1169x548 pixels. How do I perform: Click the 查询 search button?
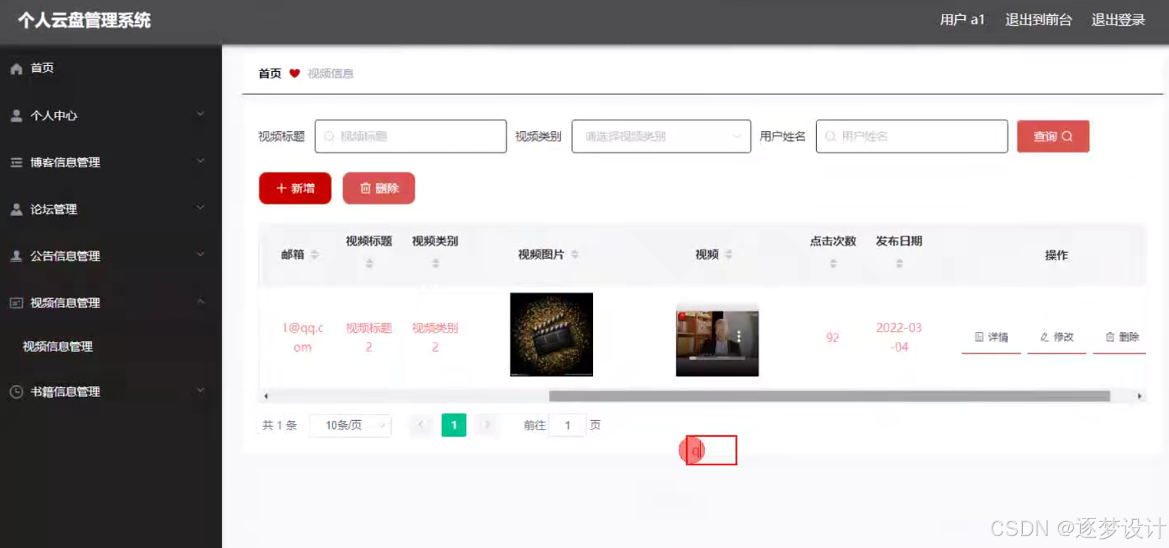(x=1052, y=136)
